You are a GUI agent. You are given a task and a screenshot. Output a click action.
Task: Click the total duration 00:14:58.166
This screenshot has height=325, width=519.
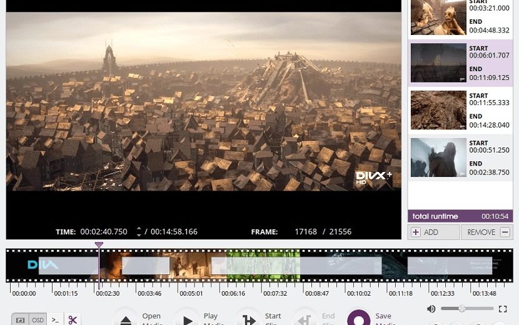click(174, 232)
